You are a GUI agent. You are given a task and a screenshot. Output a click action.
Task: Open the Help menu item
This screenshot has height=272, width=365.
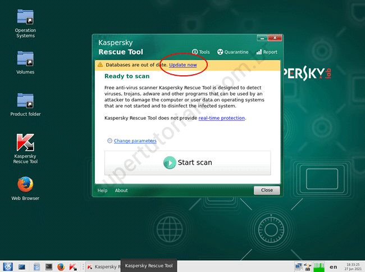click(x=102, y=191)
